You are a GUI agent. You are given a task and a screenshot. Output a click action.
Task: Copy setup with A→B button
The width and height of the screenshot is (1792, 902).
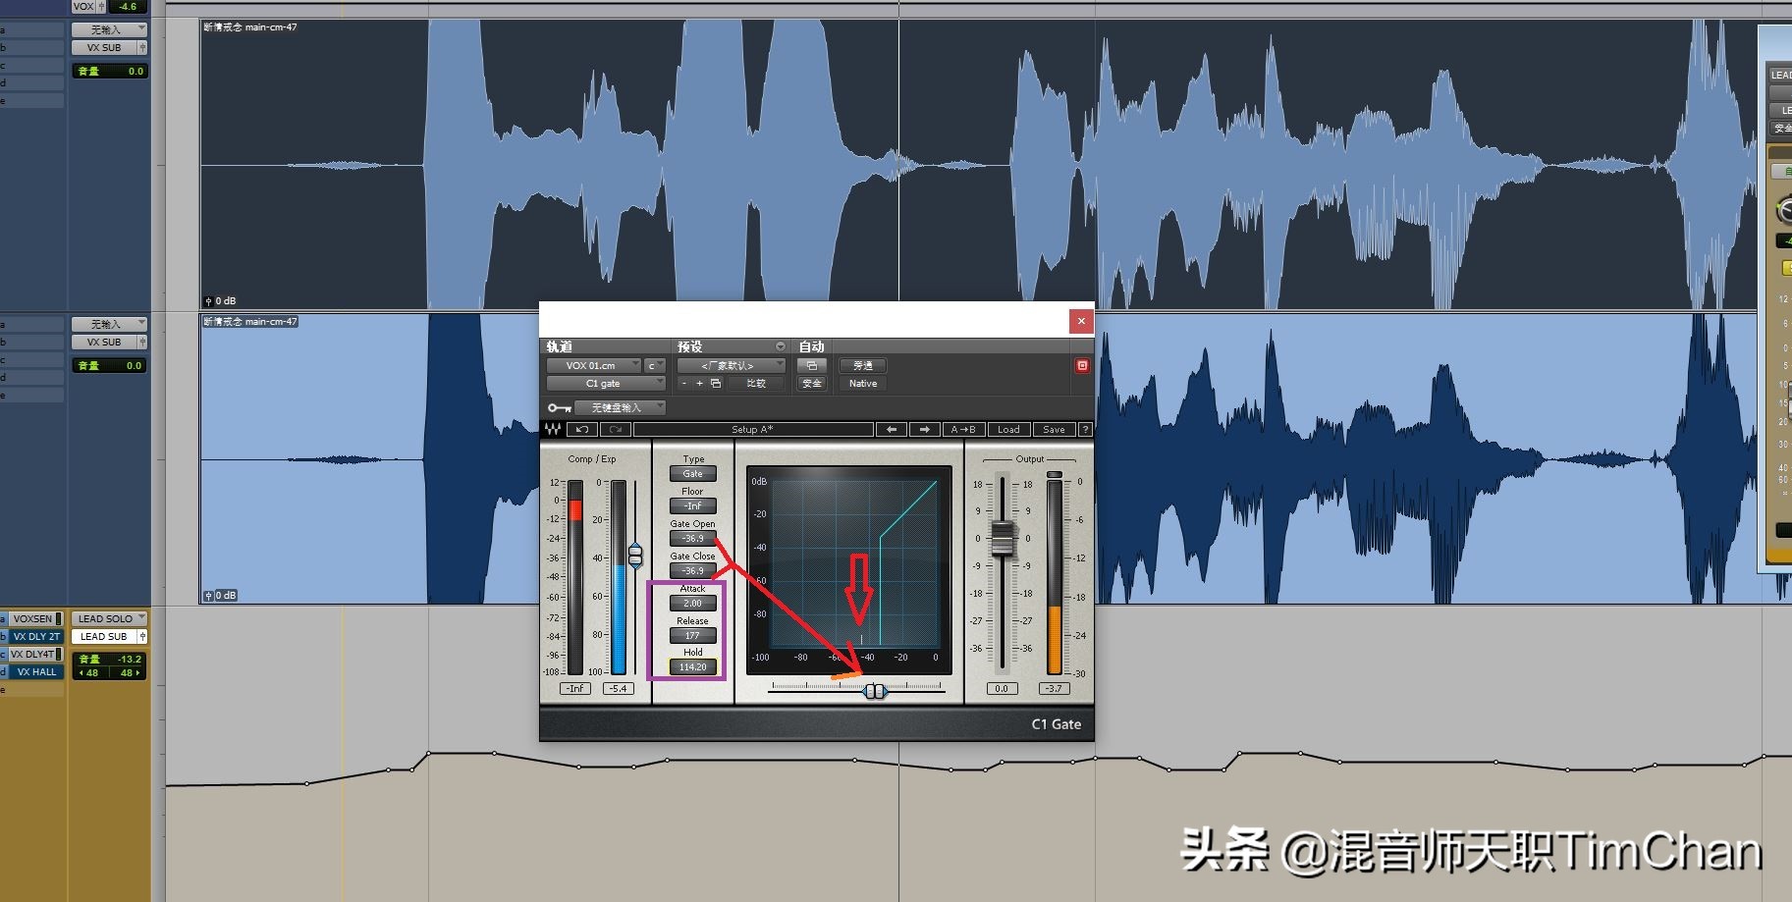[962, 429]
